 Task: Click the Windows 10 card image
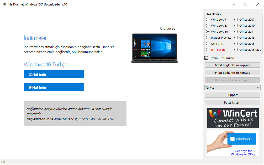(242, 139)
